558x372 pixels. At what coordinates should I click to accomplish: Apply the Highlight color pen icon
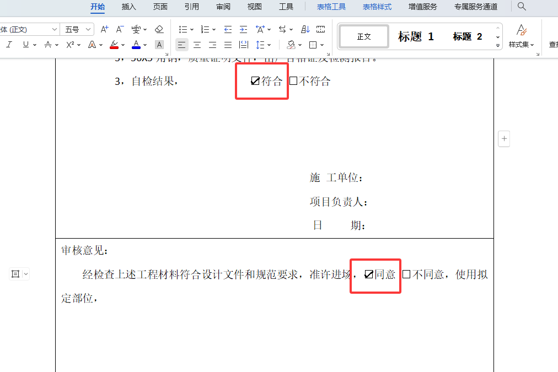(x=114, y=45)
